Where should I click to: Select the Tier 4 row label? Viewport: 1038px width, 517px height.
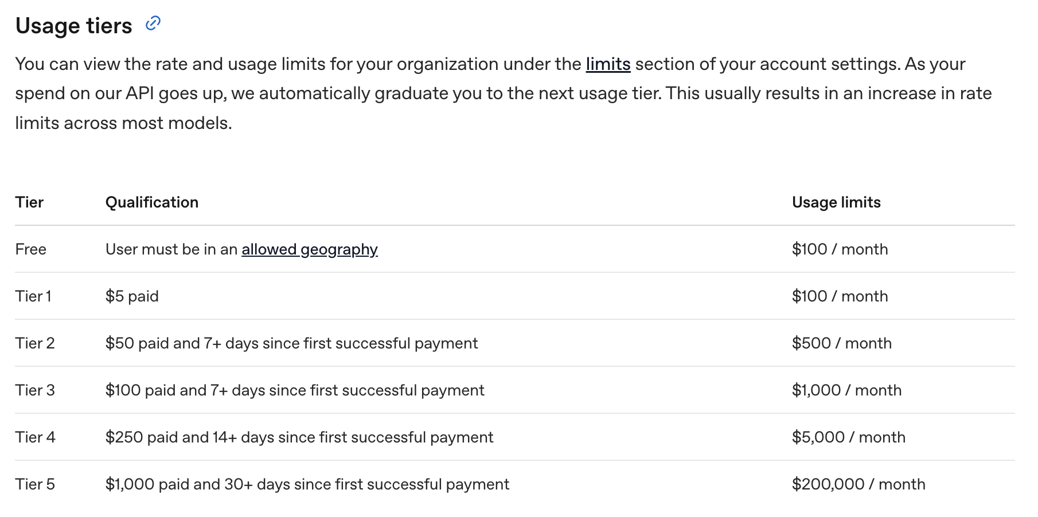pyautogui.click(x=36, y=437)
